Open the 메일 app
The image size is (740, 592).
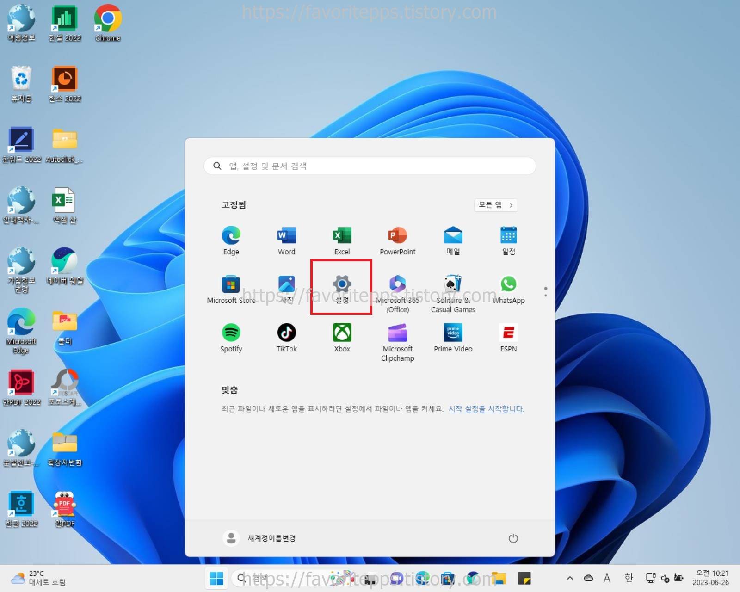(x=453, y=240)
